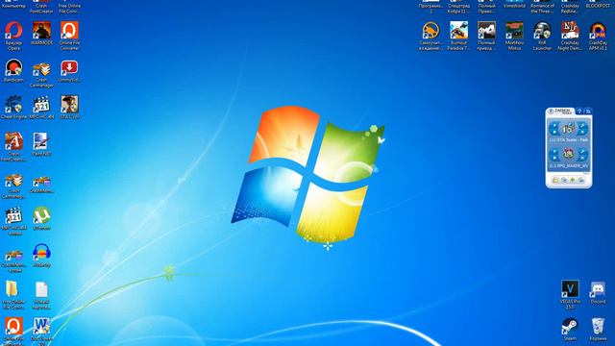615x346 pixels.
Task: Open the Discord shortcut
Action: (x=598, y=289)
